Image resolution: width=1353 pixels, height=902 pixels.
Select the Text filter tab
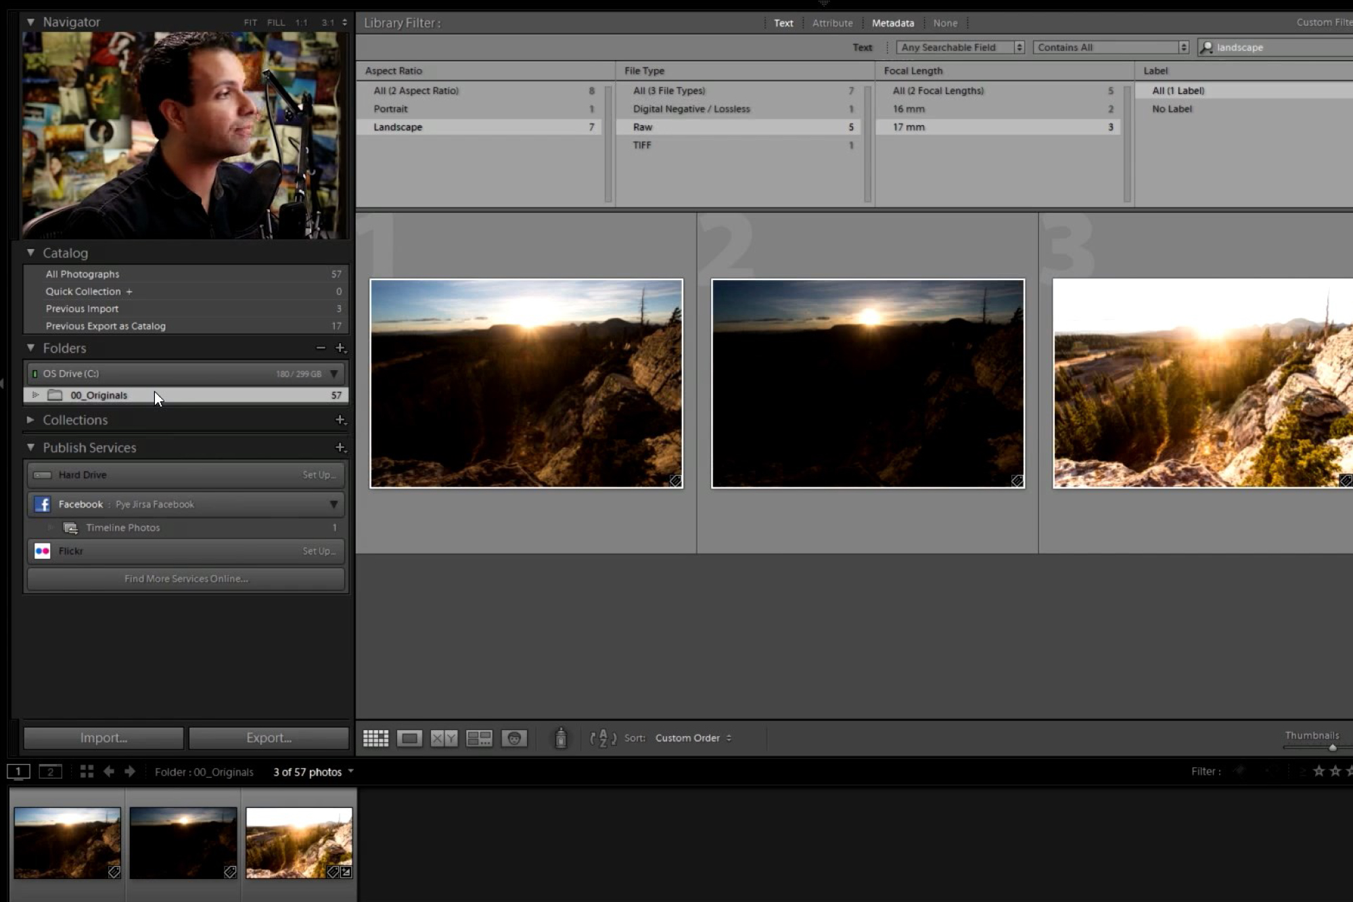pos(783,23)
